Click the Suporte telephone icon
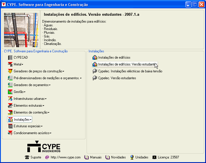 [27, 157]
